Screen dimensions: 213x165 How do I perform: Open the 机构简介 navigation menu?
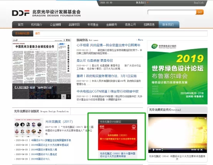pyautogui.click(x=37, y=25)
